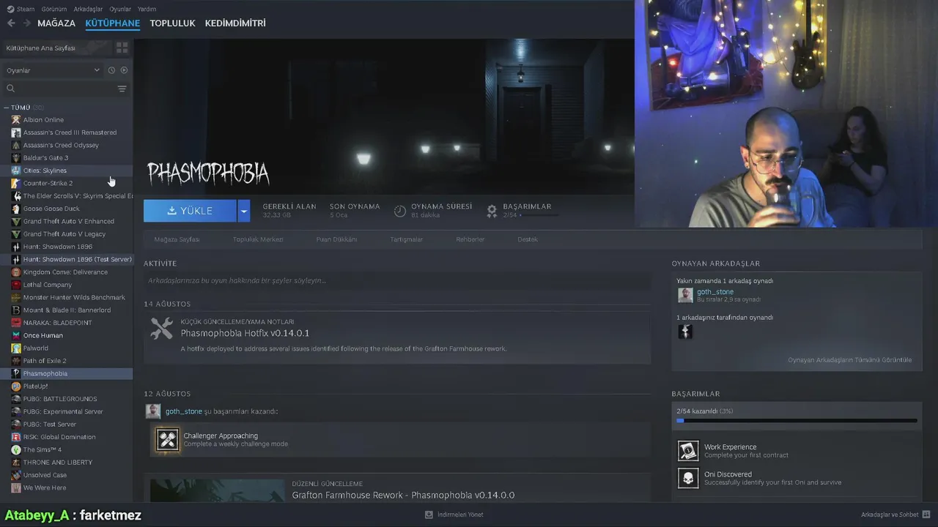Open the Oyunlar category dropdown
This screenshot has width=938, height=527.
[53, 70]
